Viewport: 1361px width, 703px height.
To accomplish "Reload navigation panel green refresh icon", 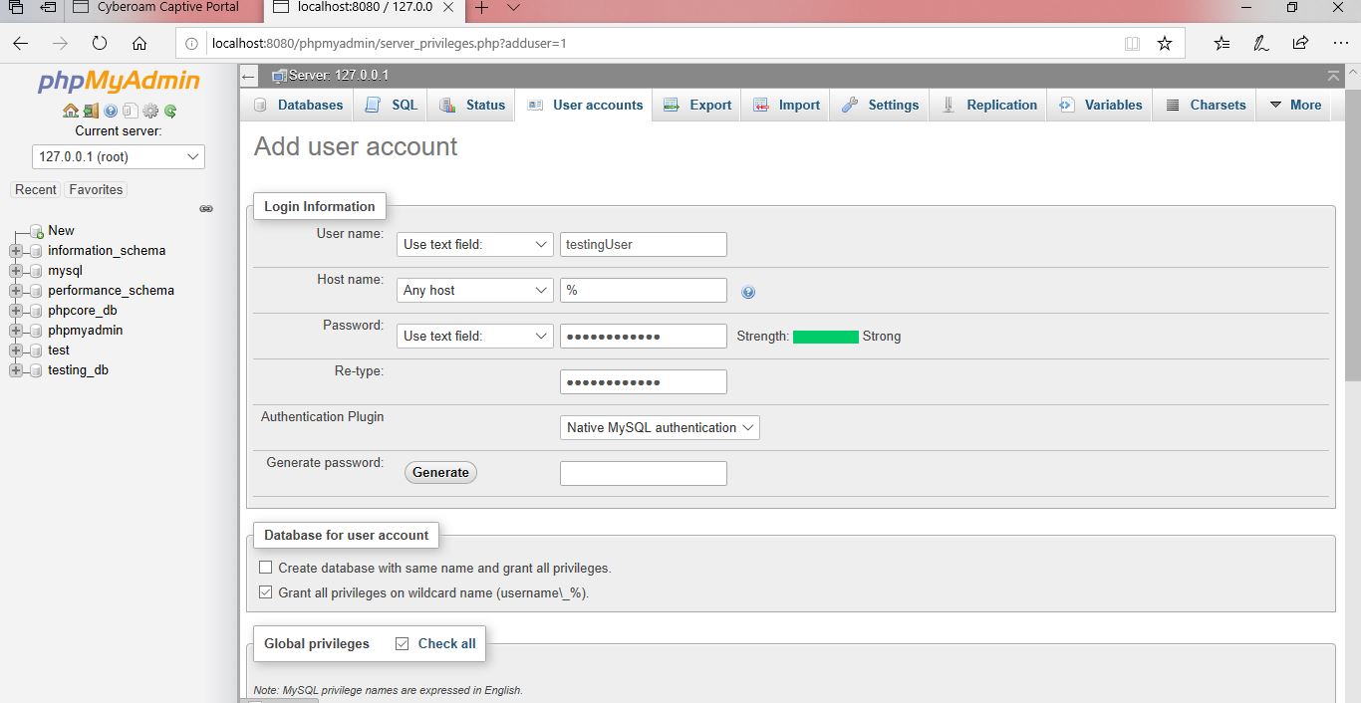I will 170,111.
